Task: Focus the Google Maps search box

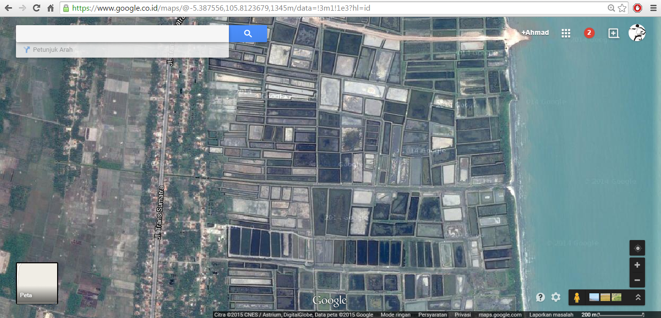Action: pyautogui.click(x=122, y=33)
